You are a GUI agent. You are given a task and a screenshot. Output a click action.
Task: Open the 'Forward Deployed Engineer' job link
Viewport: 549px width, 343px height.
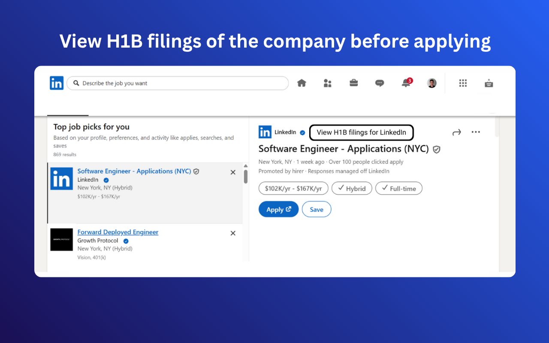pyautogui.click(x=118, y=232)
